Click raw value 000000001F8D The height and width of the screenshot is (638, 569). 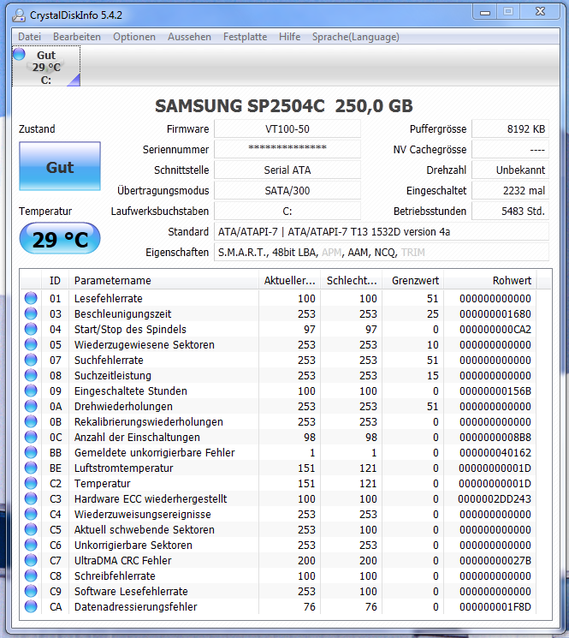pos(495,607)
